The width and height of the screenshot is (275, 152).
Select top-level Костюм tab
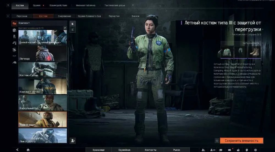click(x=20, y=5)
